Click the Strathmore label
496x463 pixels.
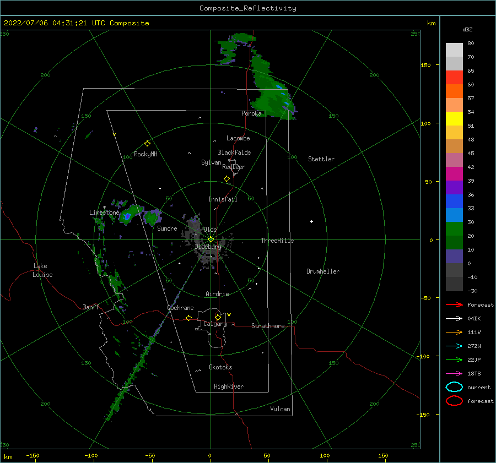(268, 326)
